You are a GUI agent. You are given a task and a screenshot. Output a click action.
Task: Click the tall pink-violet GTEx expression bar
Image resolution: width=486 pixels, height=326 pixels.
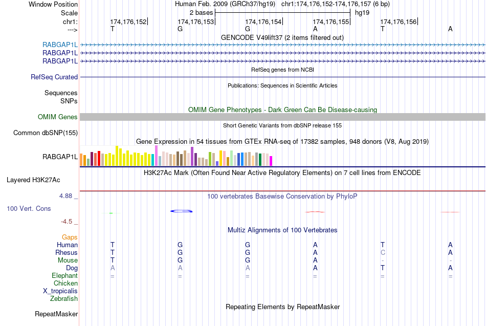tap(156, 156)
